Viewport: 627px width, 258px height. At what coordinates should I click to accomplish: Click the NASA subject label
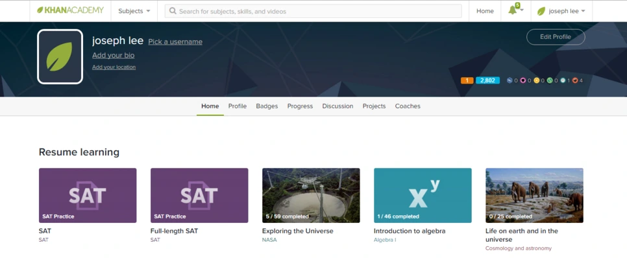(269, 240)
